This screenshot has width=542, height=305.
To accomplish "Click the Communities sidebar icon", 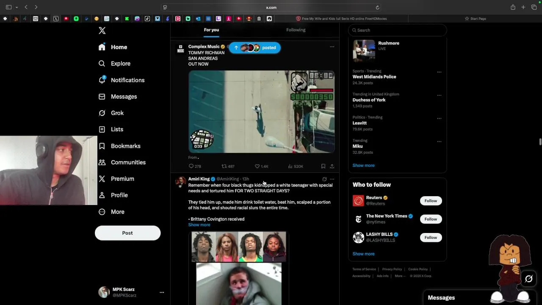I will 102,162.
